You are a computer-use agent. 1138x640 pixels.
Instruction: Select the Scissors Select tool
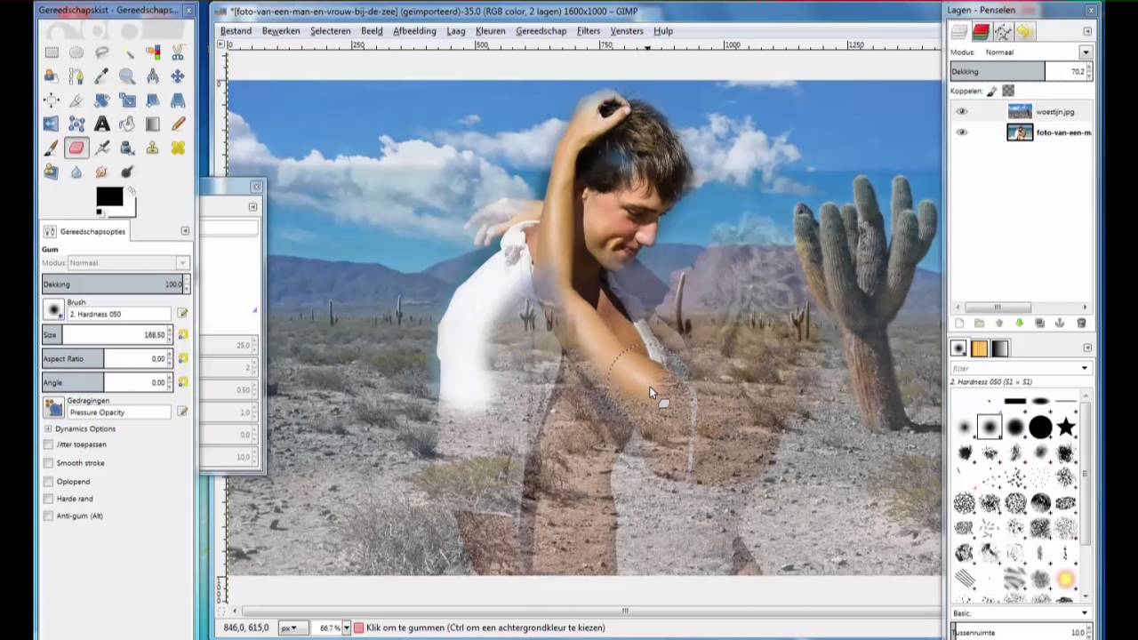pyautogui.click(x=178, y=52)
